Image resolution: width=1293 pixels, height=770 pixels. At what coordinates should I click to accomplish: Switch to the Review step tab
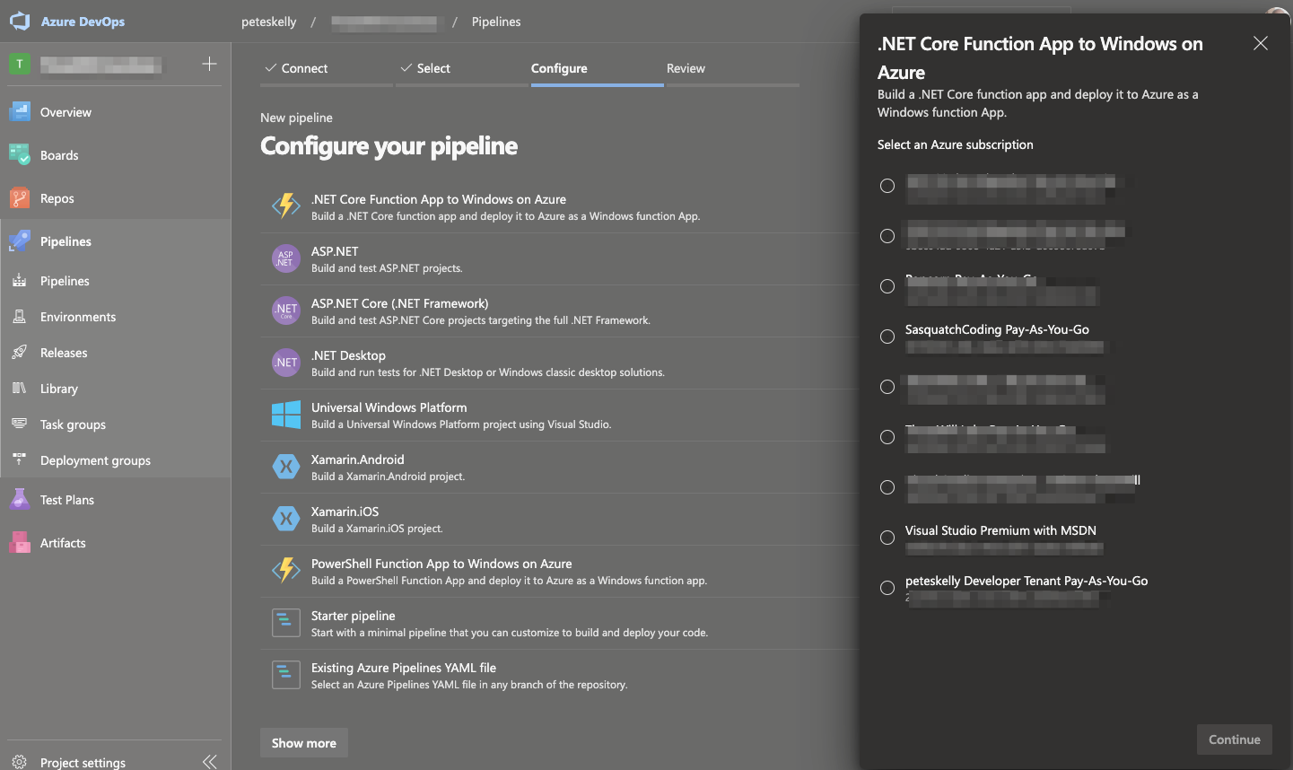point(686,68)
